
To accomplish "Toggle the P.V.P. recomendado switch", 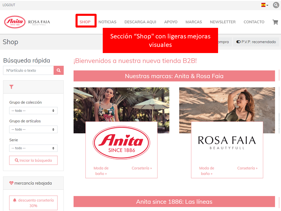I will [x=238, y=42].
